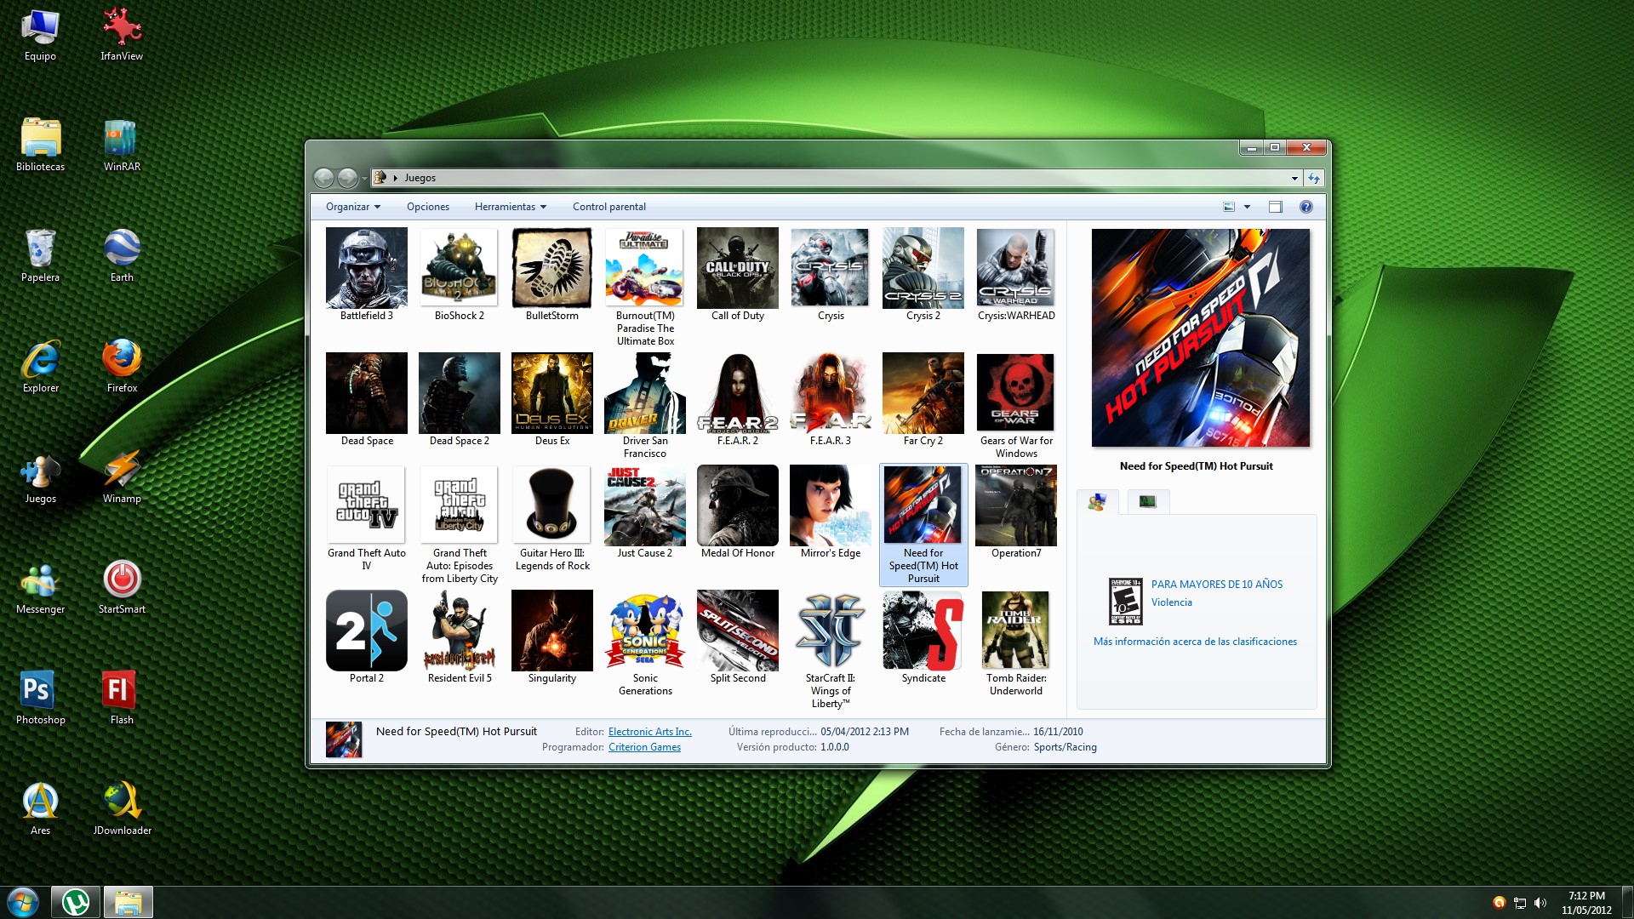Viewport: 1634px width, 919px height.
Task: Click Más información acerca de las clasificaciones link
Action: pos(1194,641)
